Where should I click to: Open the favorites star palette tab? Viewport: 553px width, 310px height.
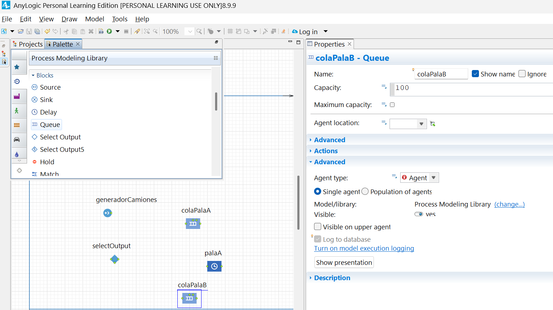tap(17, 67)
